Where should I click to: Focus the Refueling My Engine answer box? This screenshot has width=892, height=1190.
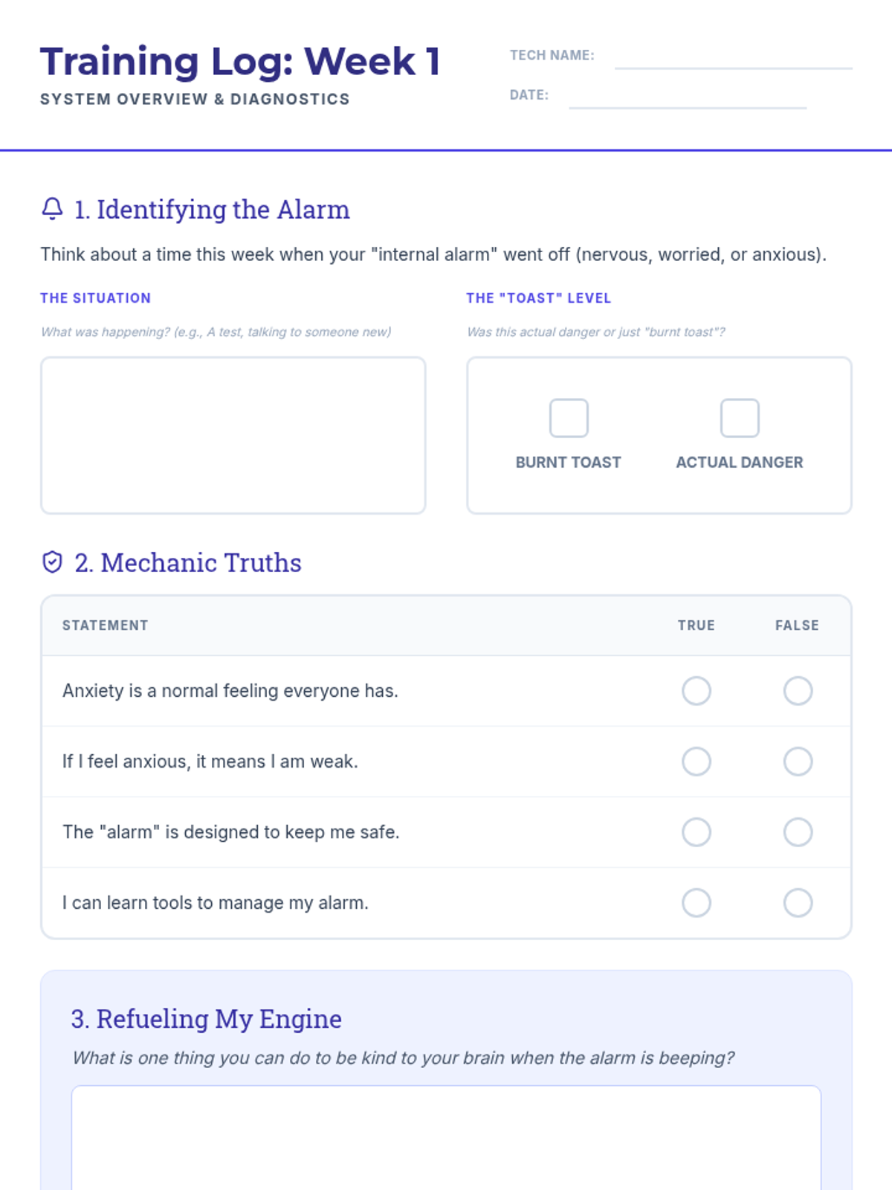tap(446, 1136)
